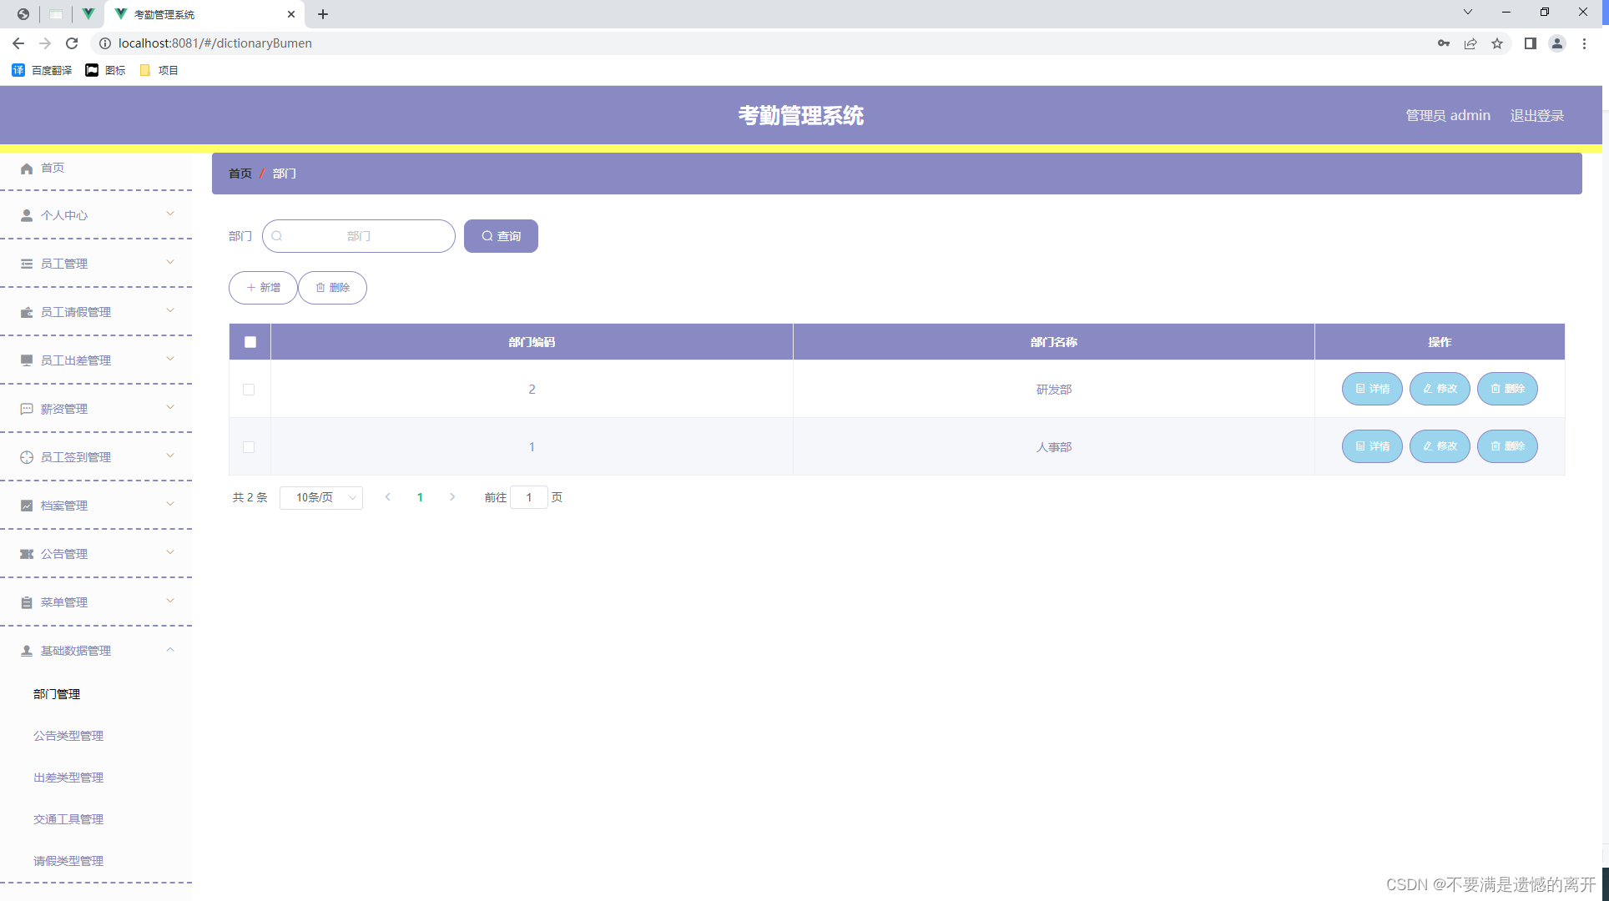Click the password key icon in address bar
1609x901 pixels.
[x=1444, y=43]
